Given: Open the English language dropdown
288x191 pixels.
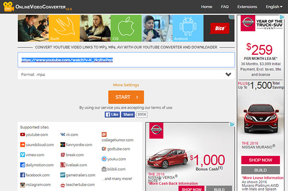Looking at the screenshot, I should pyautogui.click(x=274, y=7).
